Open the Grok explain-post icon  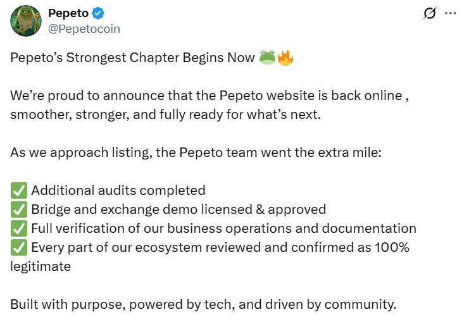click(430, 14)
